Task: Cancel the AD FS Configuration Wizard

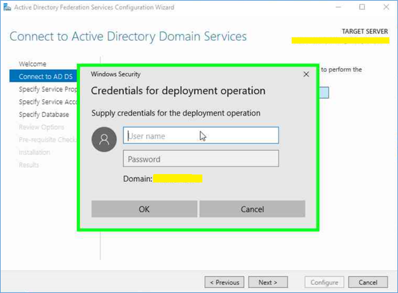Action: pyautogui.click(x=368, y=282)
